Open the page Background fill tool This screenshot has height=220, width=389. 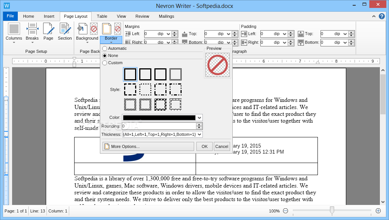pyautogui.click(x=82, y=29)
